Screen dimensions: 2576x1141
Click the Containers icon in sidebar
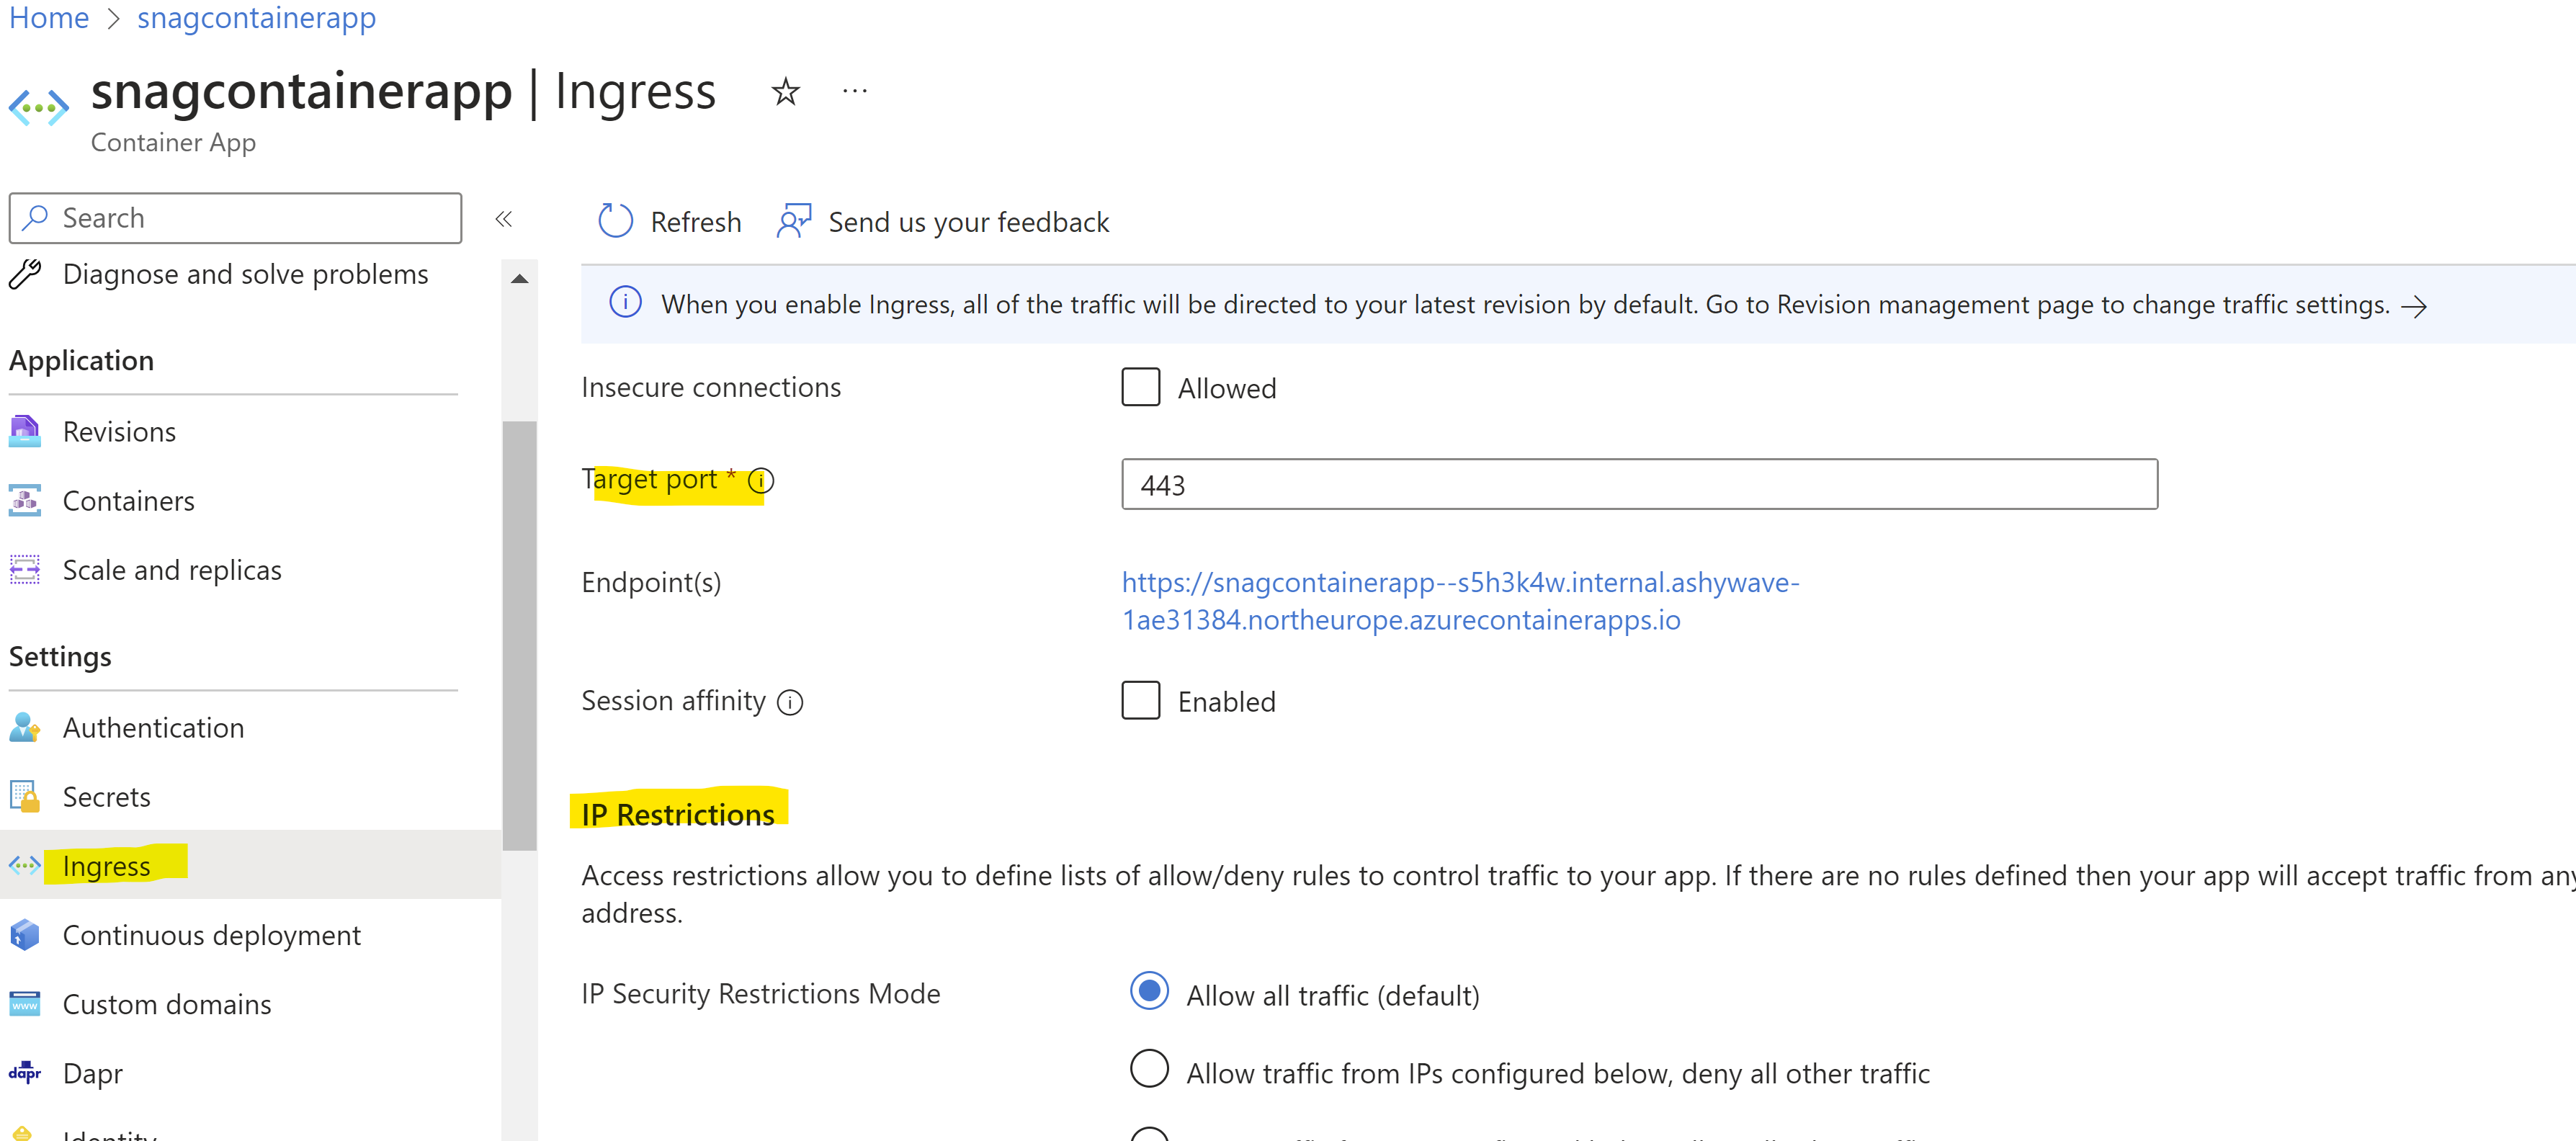[x=25, y=500]
